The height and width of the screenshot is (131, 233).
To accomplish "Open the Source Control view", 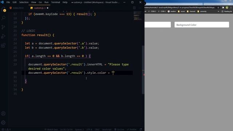I will [3, 27].
